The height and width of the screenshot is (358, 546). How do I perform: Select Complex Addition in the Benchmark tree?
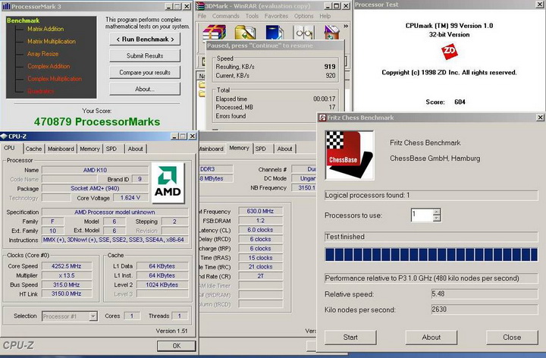click(49, 67)
